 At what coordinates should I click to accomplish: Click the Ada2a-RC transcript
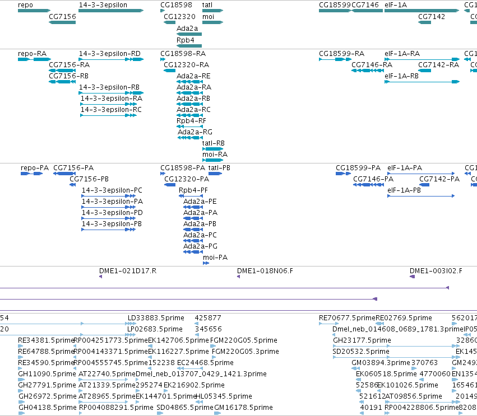[x=190, y=115]
